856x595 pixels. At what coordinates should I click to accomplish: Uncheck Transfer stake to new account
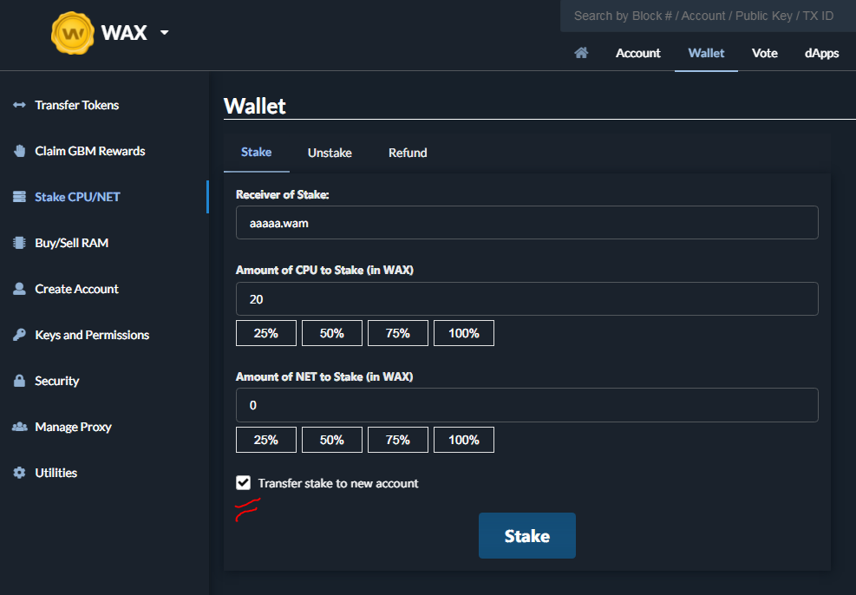pos(244,483)
